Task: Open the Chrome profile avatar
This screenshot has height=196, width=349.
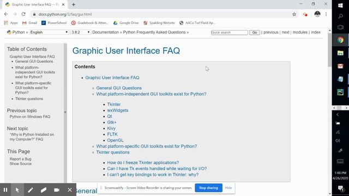Action: (x=317, y=14)
